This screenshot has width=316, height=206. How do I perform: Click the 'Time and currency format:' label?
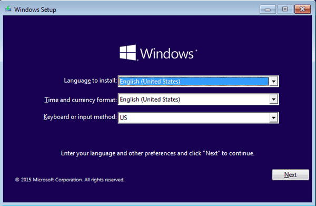point(81,100)
